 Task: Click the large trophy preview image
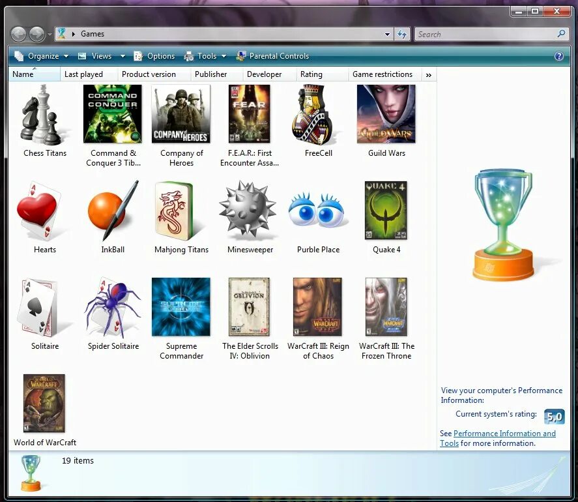pos(503,225)
